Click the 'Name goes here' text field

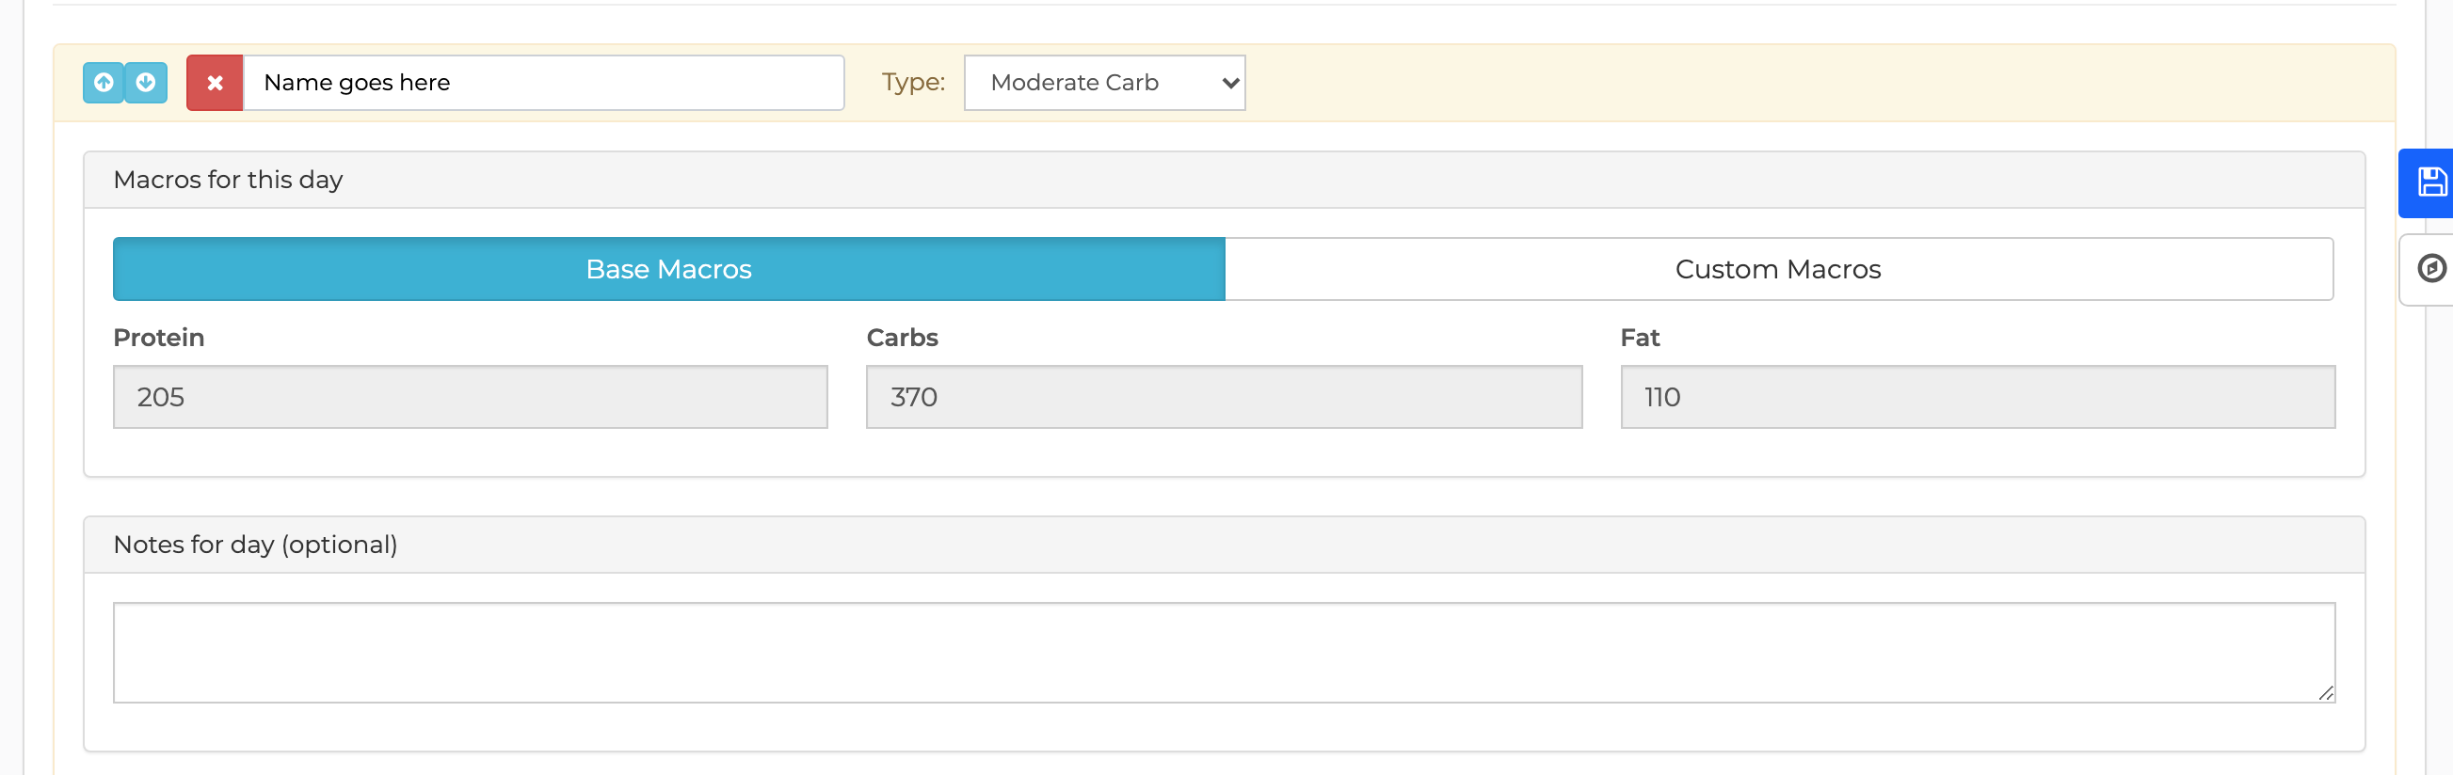point(543,83)
